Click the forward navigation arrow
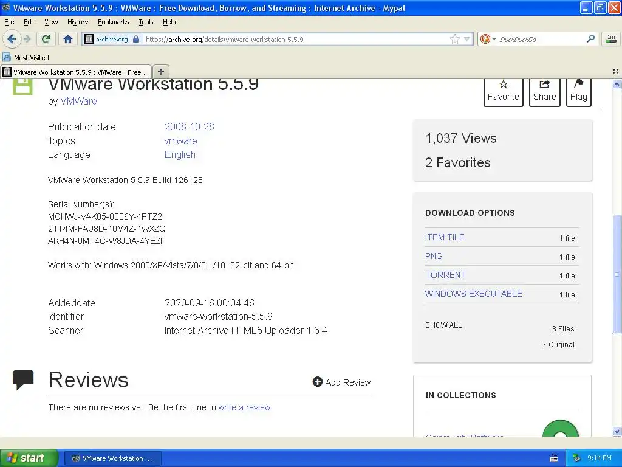 [27, 39]
